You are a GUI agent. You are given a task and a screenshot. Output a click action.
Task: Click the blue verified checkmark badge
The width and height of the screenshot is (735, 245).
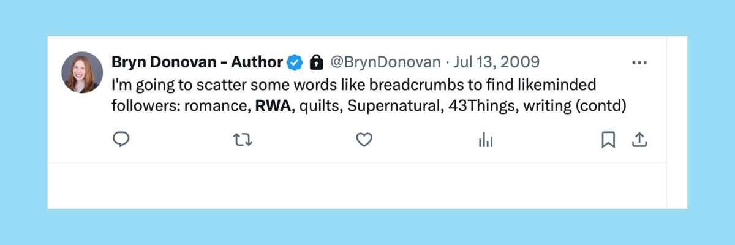(295, 62)
